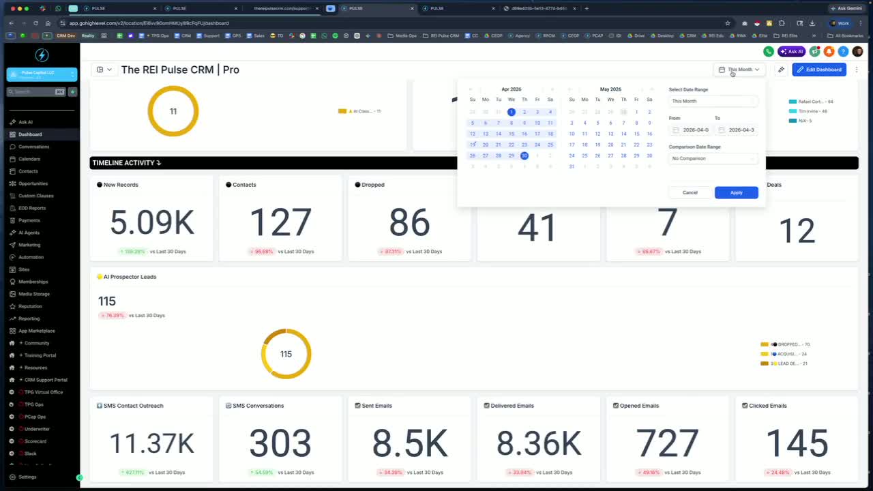Open a new browser tab
The image size is (873, 491).
pos(587,8)
